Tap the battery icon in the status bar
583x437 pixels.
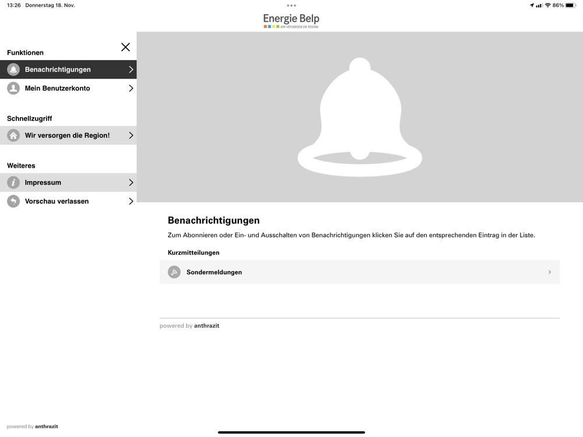point(571,5)
